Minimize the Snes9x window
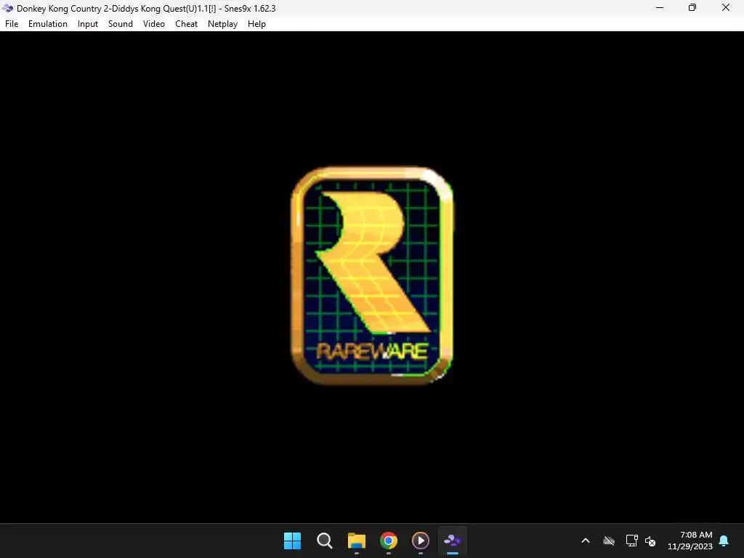Image resolution: width=744 pixels, height=558 pixels. 660,7
